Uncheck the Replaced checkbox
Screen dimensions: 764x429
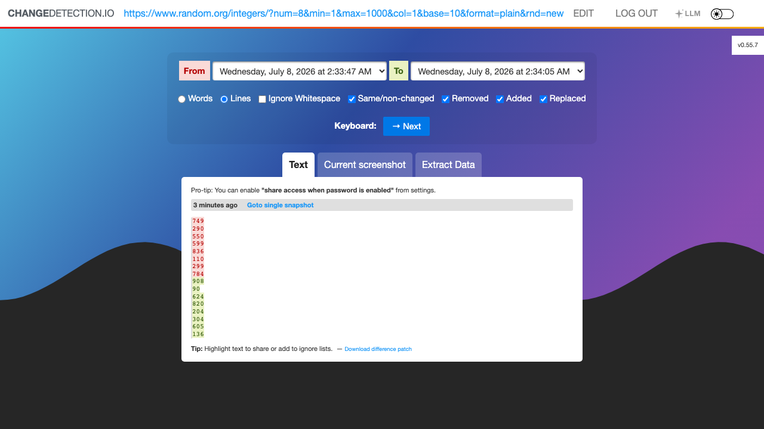tap(544, 99)
